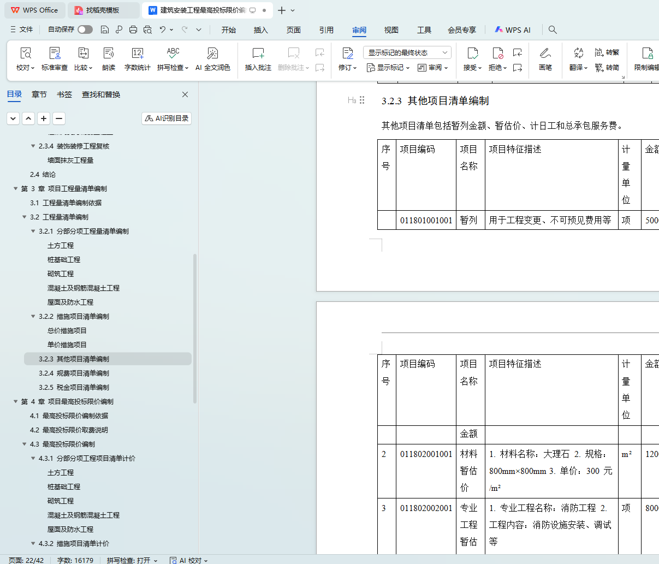Image resolution: width=659 pixels, height=564 pixels.
Task: Collapse 2.3.4 装饰装修工程复核 node
Action: click(x=33, y=146)
